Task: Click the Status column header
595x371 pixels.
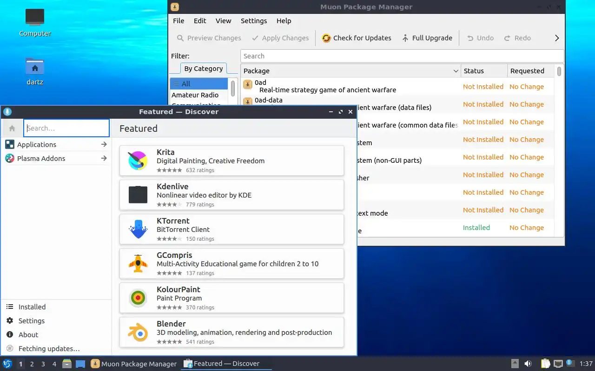Action: pos(484,71)
